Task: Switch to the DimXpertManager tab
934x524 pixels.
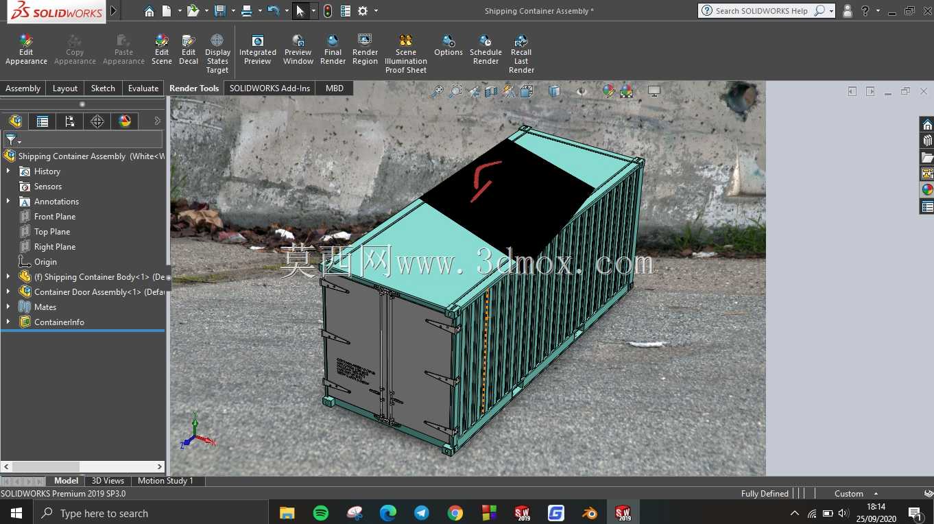Action: pyautogui.click(x=97, y=121)
